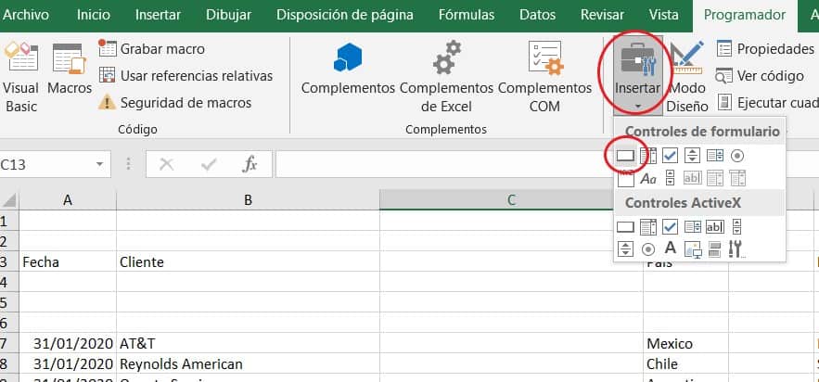Select column A header
The image size is (819, 382).
click(68, 200)
